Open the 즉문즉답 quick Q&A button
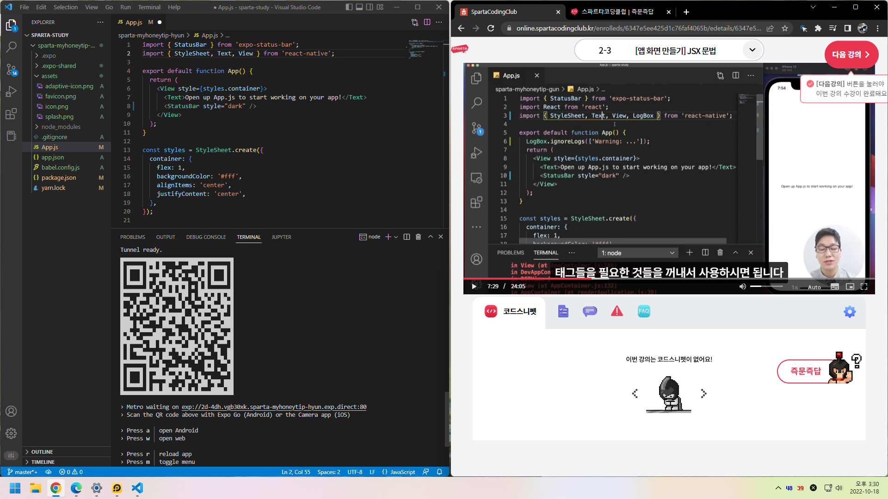This screenshot has width=888, height=499. point(806,371)
